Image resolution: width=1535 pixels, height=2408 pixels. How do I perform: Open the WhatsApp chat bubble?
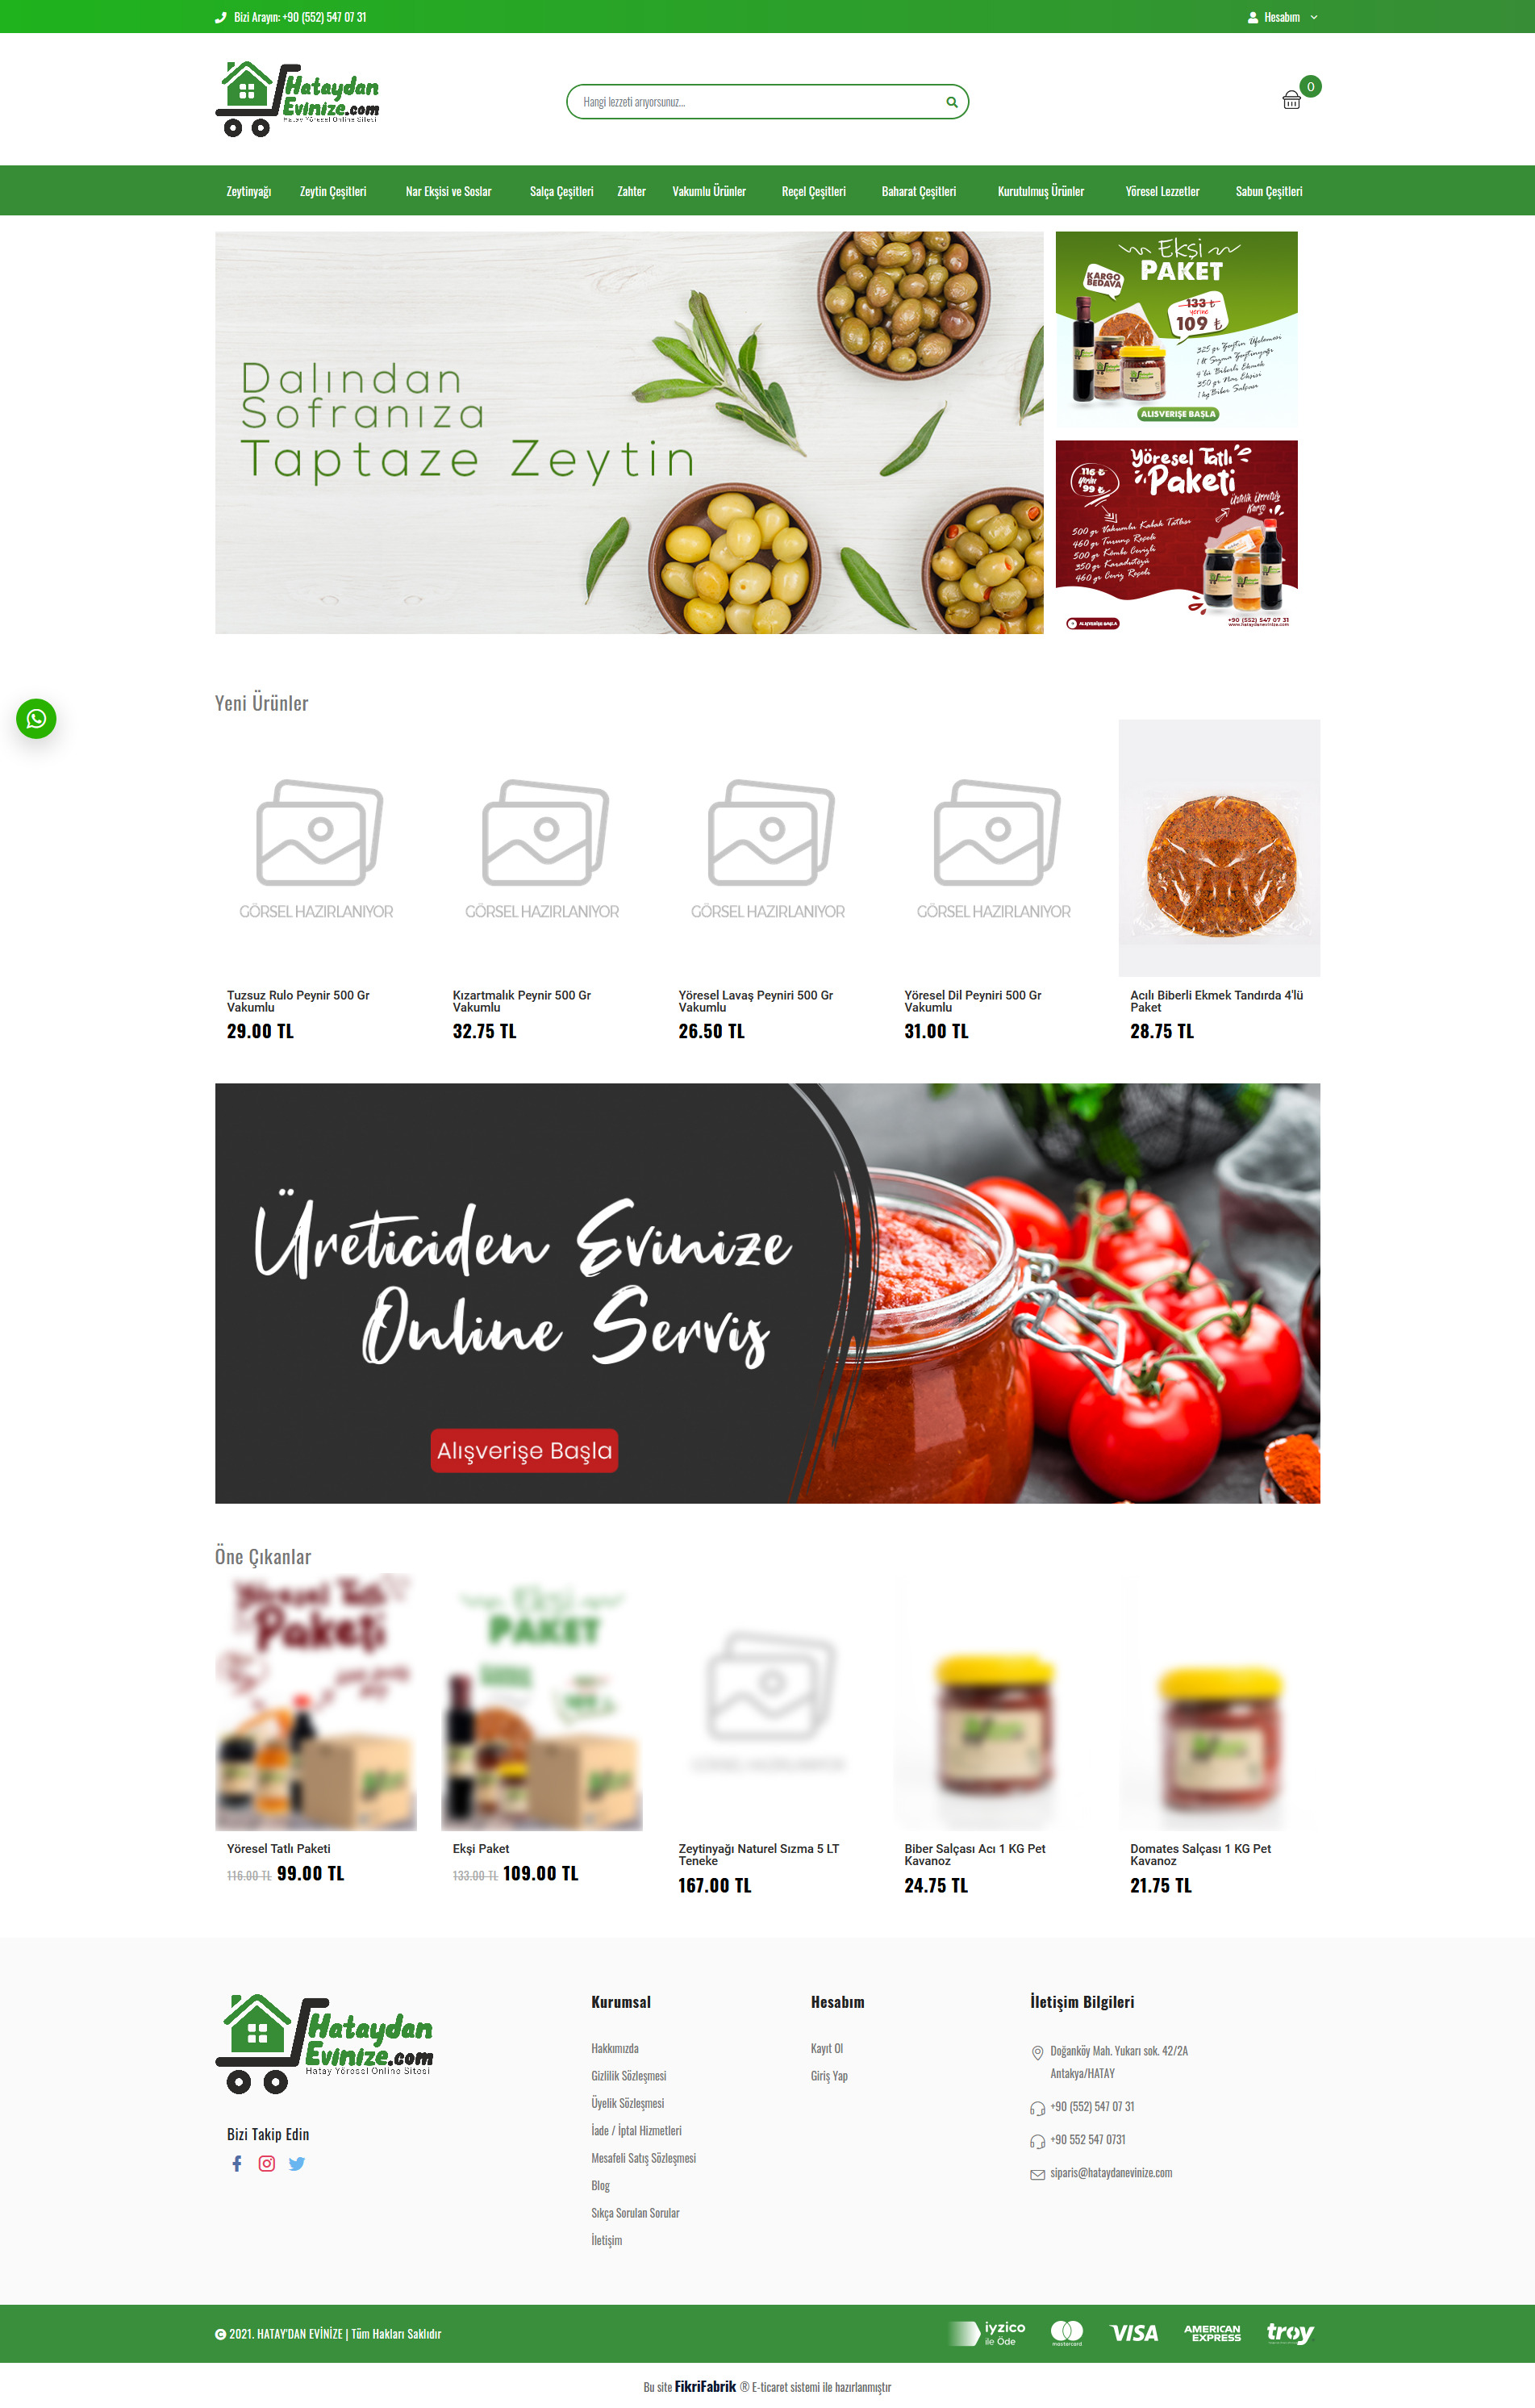[36, 718]
